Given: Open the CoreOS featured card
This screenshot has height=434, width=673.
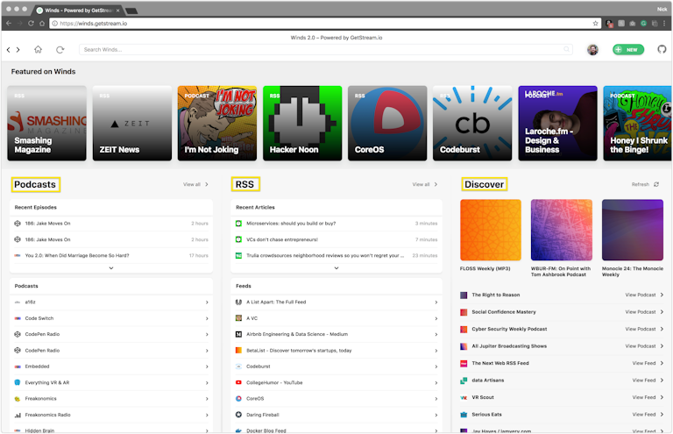Looking at the screenshot, I should 387,124.
